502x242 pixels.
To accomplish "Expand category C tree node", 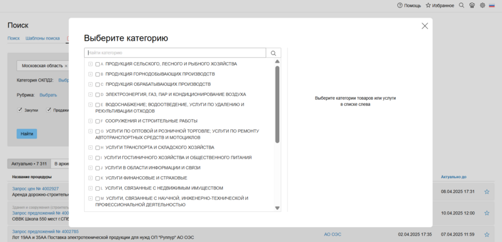I will (x=90, y=85).
